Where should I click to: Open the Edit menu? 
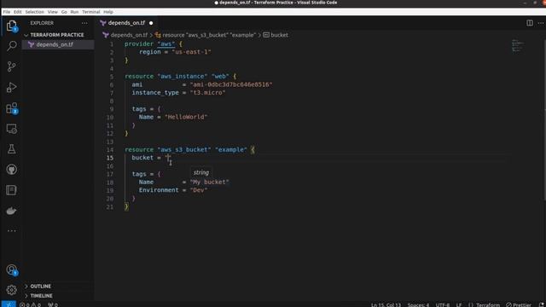tap(17, 12)
